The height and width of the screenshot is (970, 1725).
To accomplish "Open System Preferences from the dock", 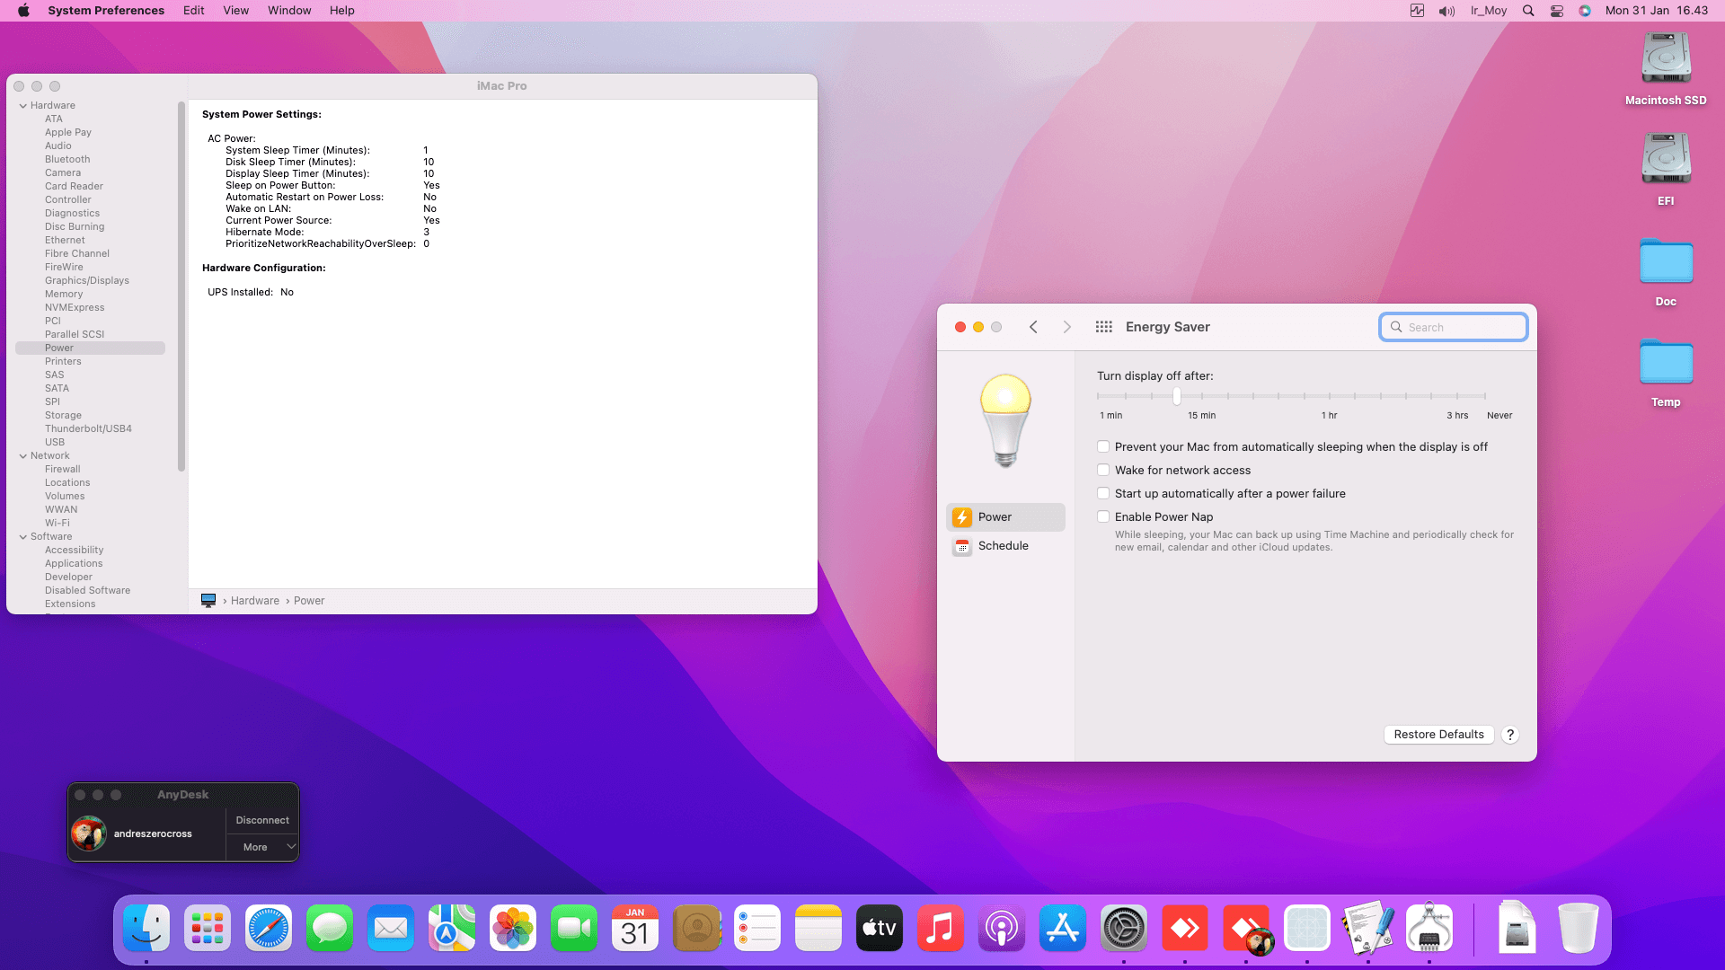I will pyautogui.click(x=1124, y=929).
